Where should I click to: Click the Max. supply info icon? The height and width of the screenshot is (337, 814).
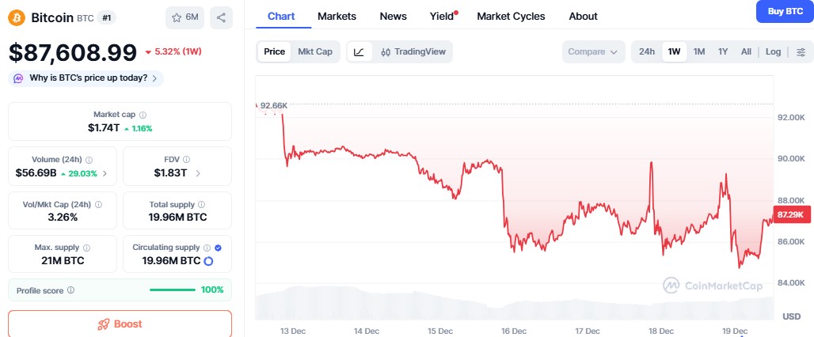point(86,248)
